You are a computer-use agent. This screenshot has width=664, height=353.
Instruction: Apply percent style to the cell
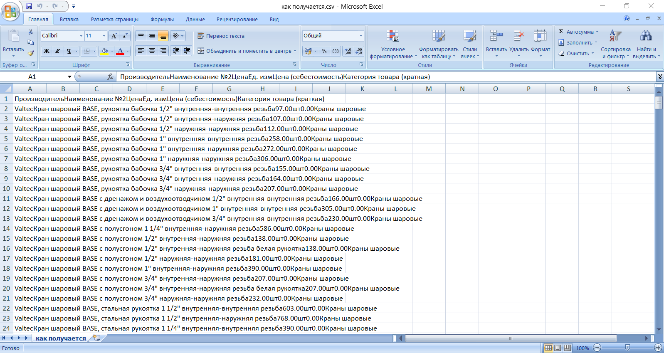click(x=324, y=51)
